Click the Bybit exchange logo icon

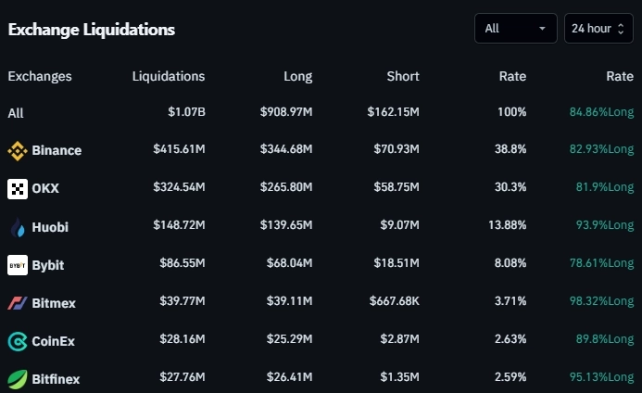coord(18,265)
